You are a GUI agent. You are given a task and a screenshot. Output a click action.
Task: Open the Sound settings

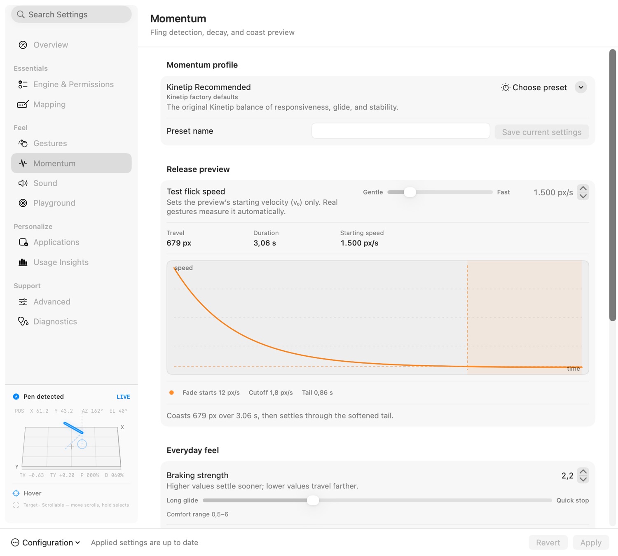pyautogui.click(x=71, y=183)
